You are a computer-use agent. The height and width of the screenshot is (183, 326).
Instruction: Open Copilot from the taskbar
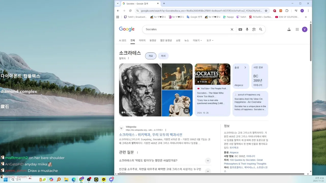pos(51,179)
